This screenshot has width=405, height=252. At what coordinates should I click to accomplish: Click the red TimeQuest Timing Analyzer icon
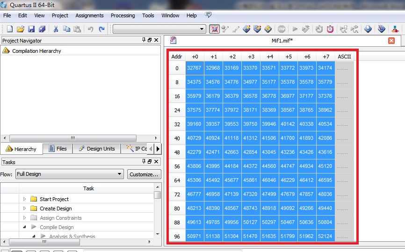(330, 29)
